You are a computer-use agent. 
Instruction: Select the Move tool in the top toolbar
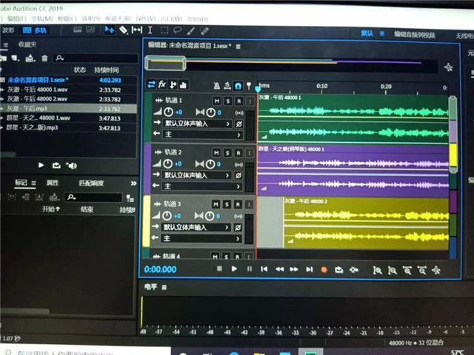(110, 30)
